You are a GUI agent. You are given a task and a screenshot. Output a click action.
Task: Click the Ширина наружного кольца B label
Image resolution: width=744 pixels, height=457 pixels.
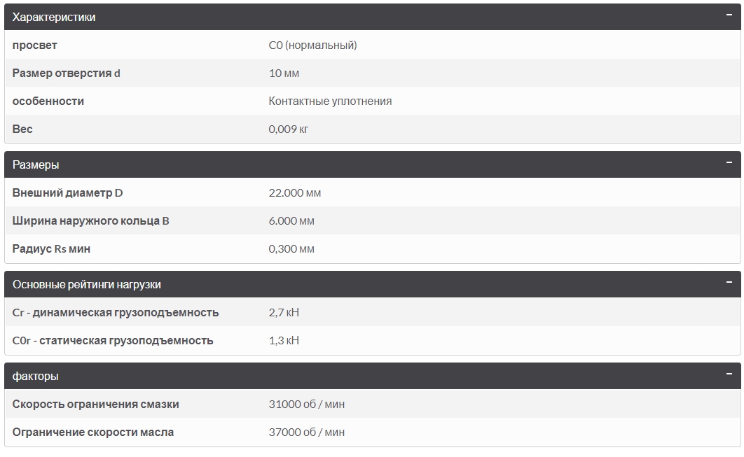(x=90, y=221)
